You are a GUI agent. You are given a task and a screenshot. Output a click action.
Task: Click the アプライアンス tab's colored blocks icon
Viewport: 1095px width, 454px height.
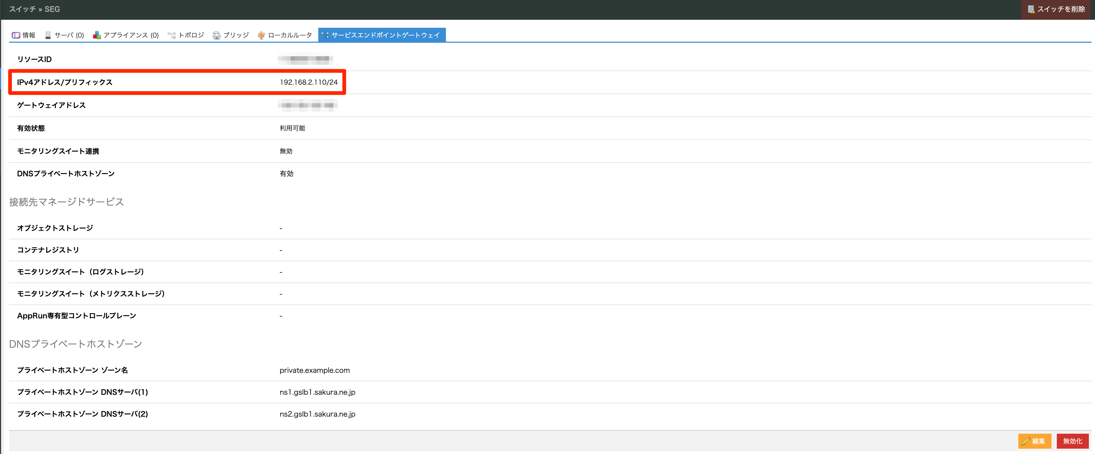(x=97, y=35)
